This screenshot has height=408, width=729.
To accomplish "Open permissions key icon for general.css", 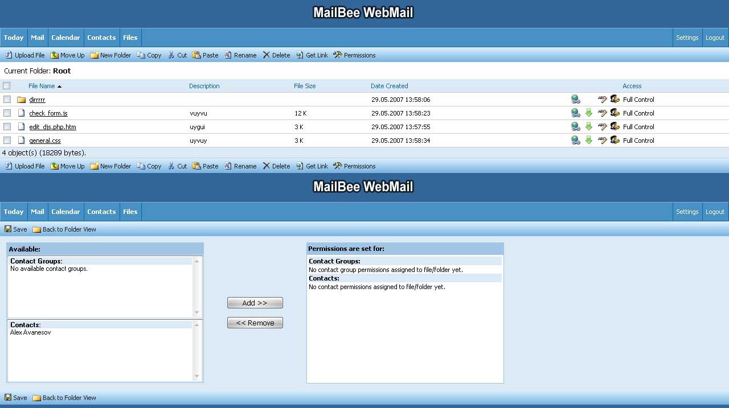I will point(615,140).
